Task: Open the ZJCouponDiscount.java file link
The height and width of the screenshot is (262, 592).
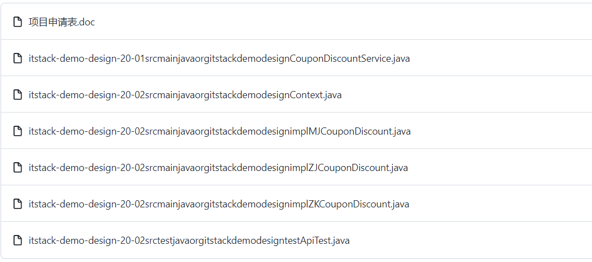Action: pos(218,168)
